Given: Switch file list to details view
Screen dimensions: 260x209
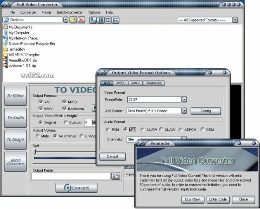Looking at the screenshot, I should pyautogui.click(x=115, y=20).
